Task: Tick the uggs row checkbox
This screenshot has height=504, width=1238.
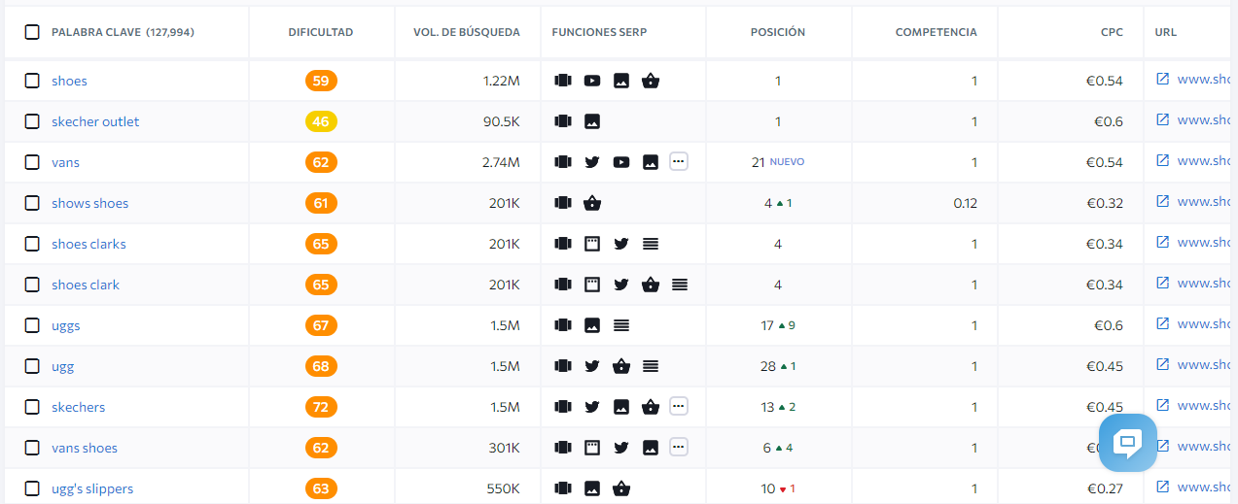Action: pyautogui.click(x=32, y=325)
